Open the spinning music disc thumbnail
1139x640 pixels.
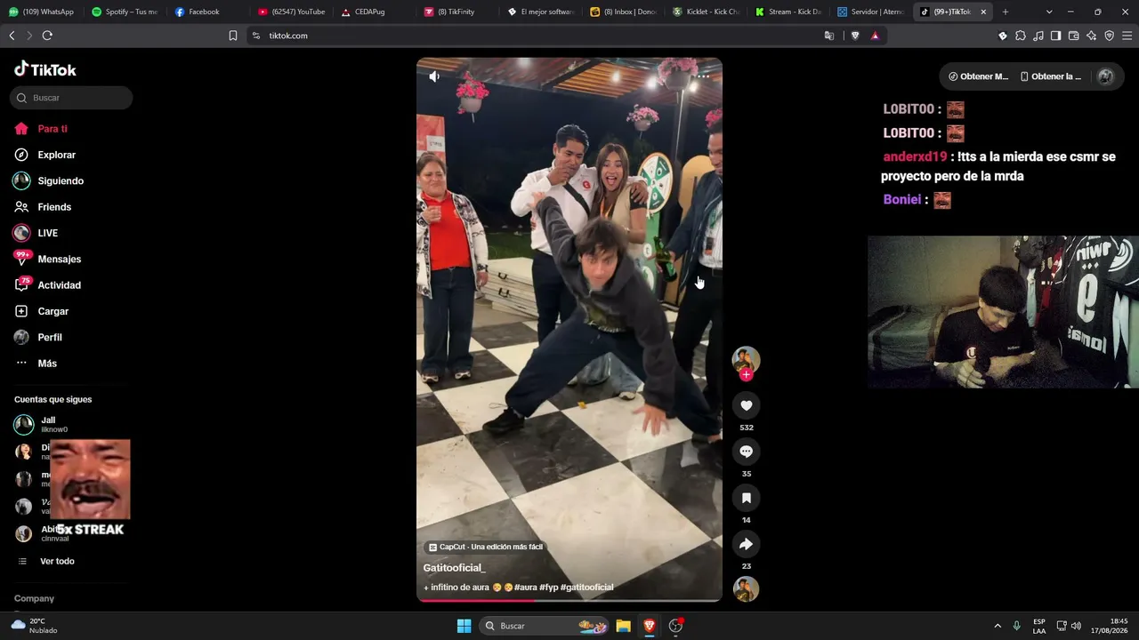point(746,589)
